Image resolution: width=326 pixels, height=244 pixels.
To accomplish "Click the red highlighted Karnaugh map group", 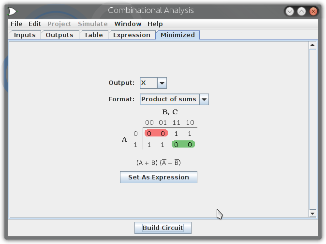I will pos(156,133).
